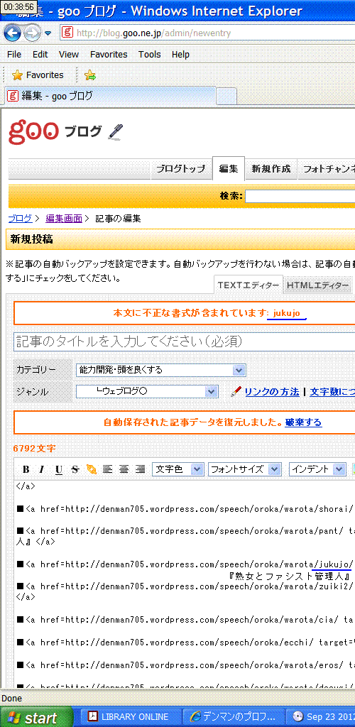Follow the ブログ breadcrumb link

[x=20, y=219]
